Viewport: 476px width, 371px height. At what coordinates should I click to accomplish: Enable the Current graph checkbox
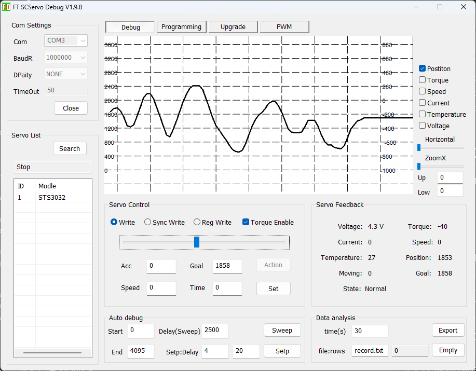[422, 103]
